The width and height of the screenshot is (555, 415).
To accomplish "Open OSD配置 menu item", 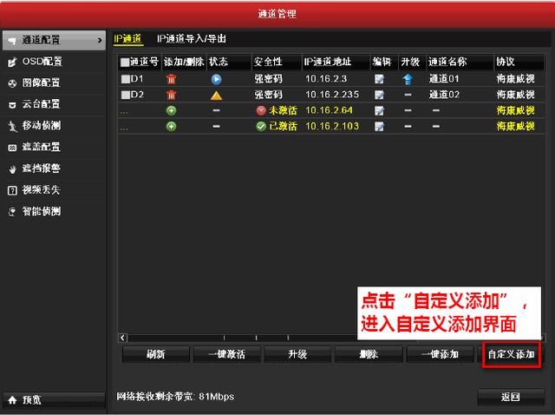I will (x=54, y=62).
